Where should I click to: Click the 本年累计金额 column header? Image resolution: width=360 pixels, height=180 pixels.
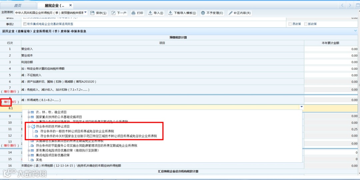tap(331, 43)
